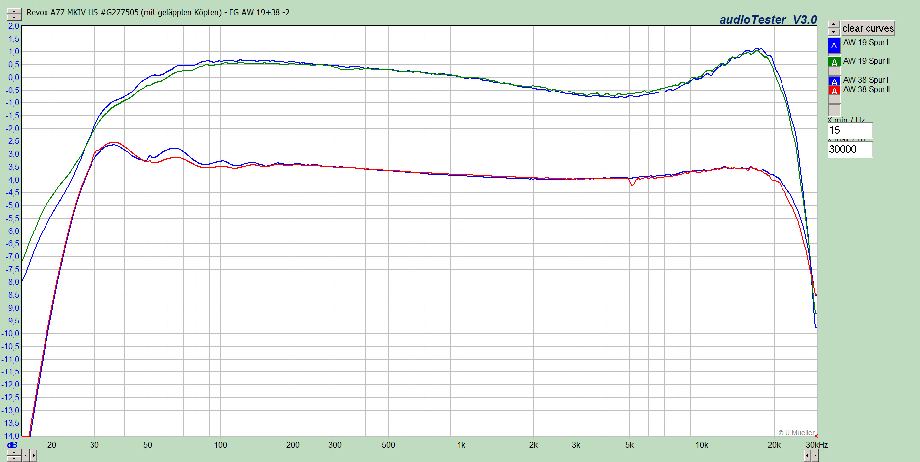Click the clear curves button
The width and height of the screenshot is (920, 462).
coord(868,28)
